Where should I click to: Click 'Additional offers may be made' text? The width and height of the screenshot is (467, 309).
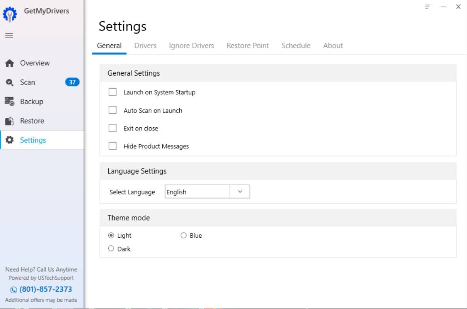click(x=41, y=300)
